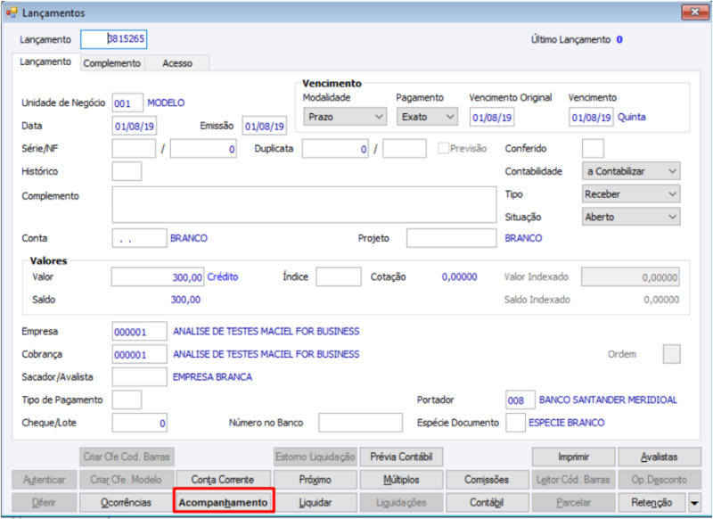
Task: Click the greyed Op.Desconto button
Action: [x=660, y=480]
